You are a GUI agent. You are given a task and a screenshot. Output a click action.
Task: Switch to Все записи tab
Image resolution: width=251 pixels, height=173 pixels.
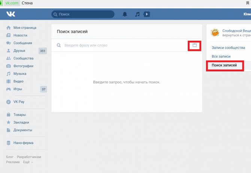click(221, 56)
